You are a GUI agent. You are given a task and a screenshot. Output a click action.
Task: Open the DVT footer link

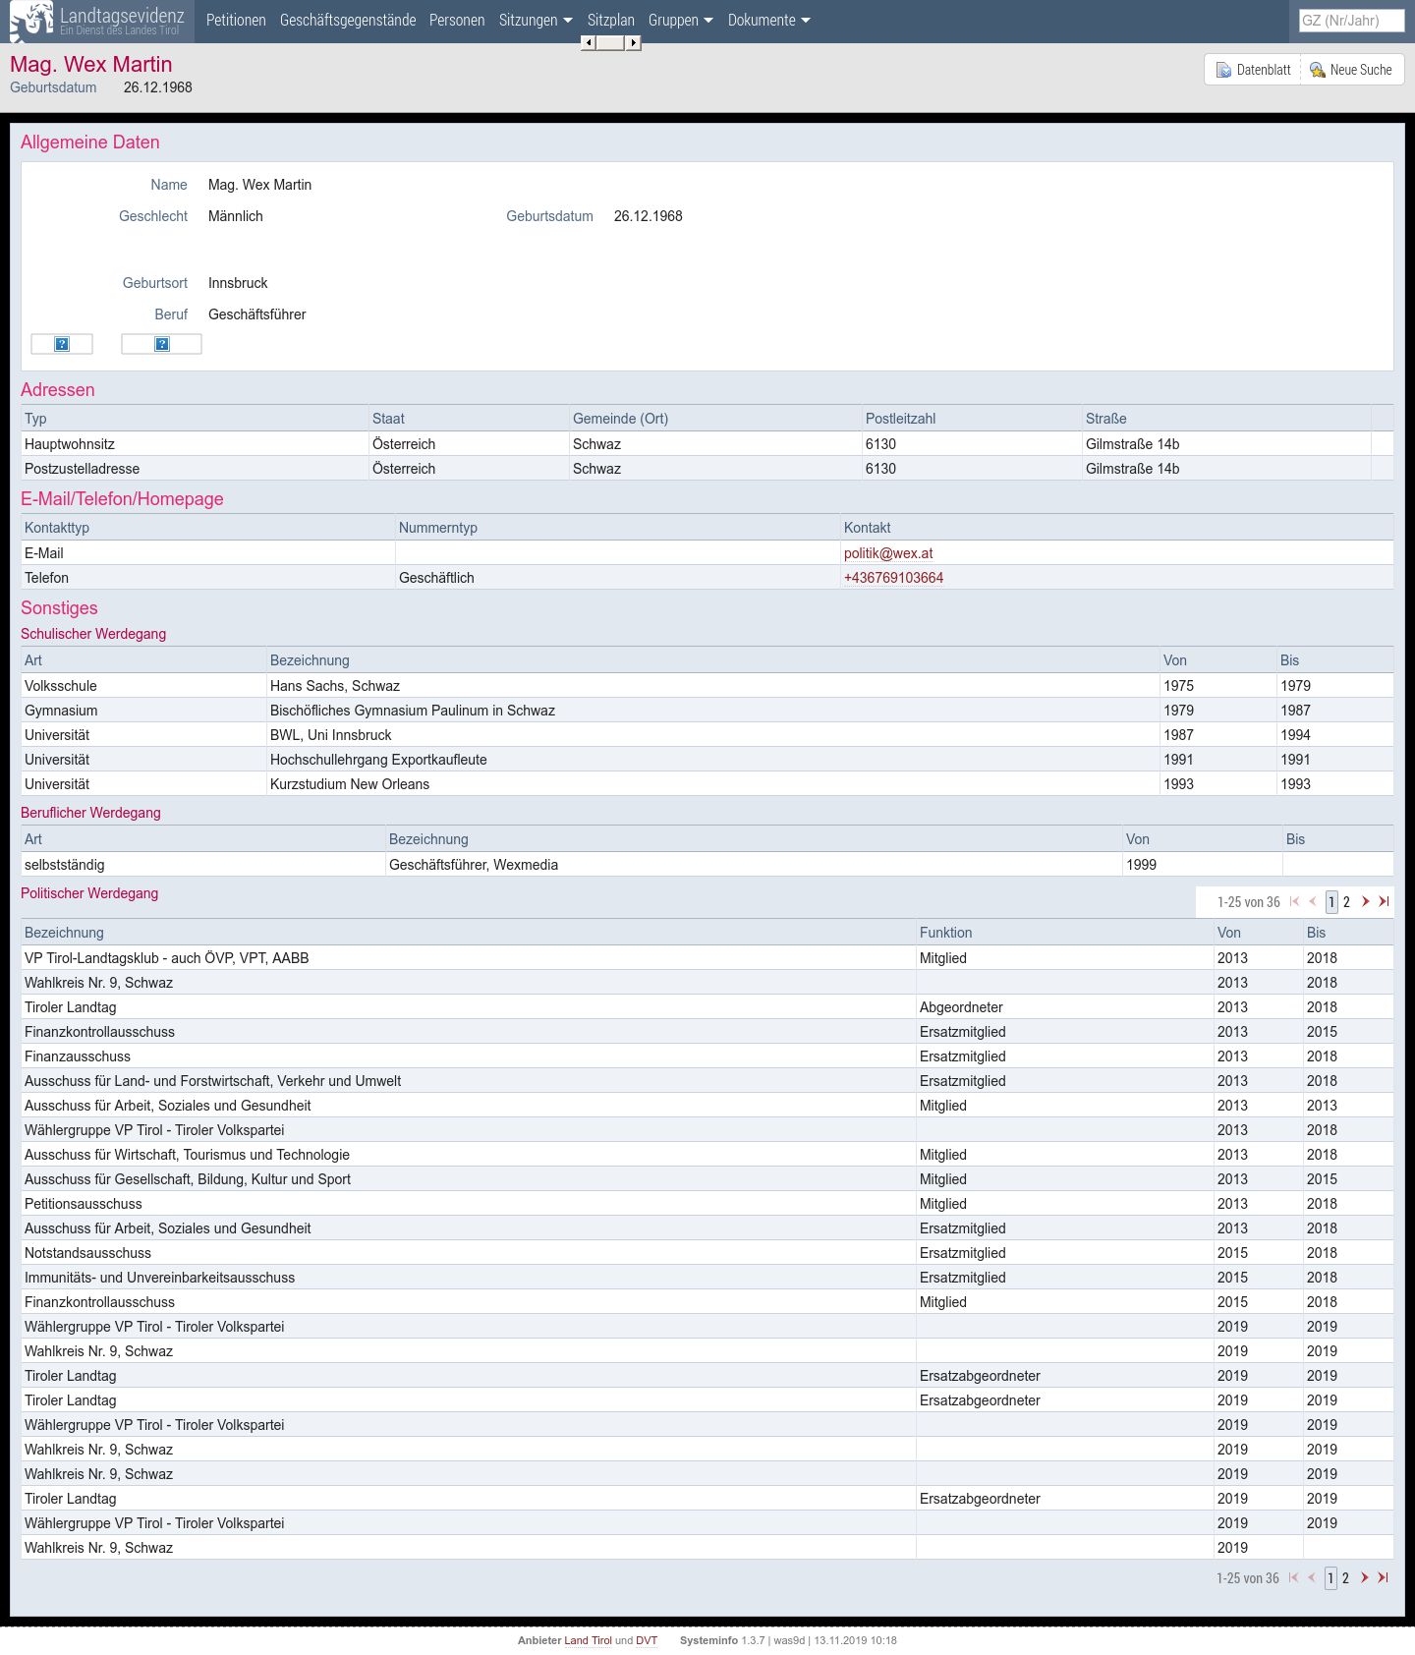647,1640
